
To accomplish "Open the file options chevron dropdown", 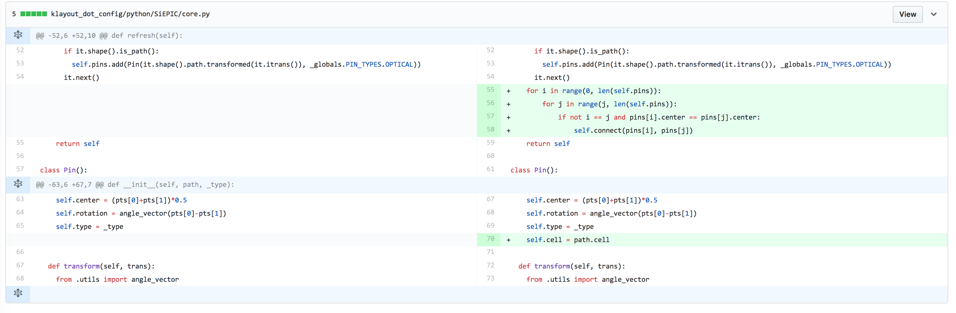I will tap(934, 14).
